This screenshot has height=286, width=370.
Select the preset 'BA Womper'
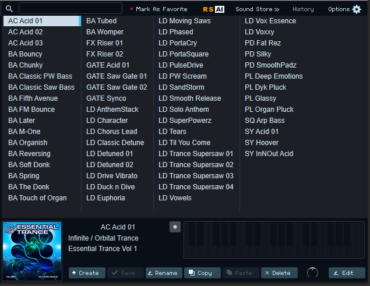coord(105,32)
